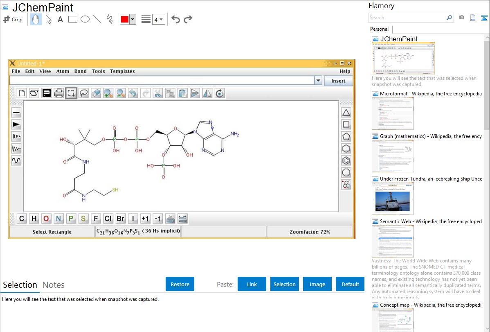
Task: Pick the ellipse shape tool
Action: [85, 19]
